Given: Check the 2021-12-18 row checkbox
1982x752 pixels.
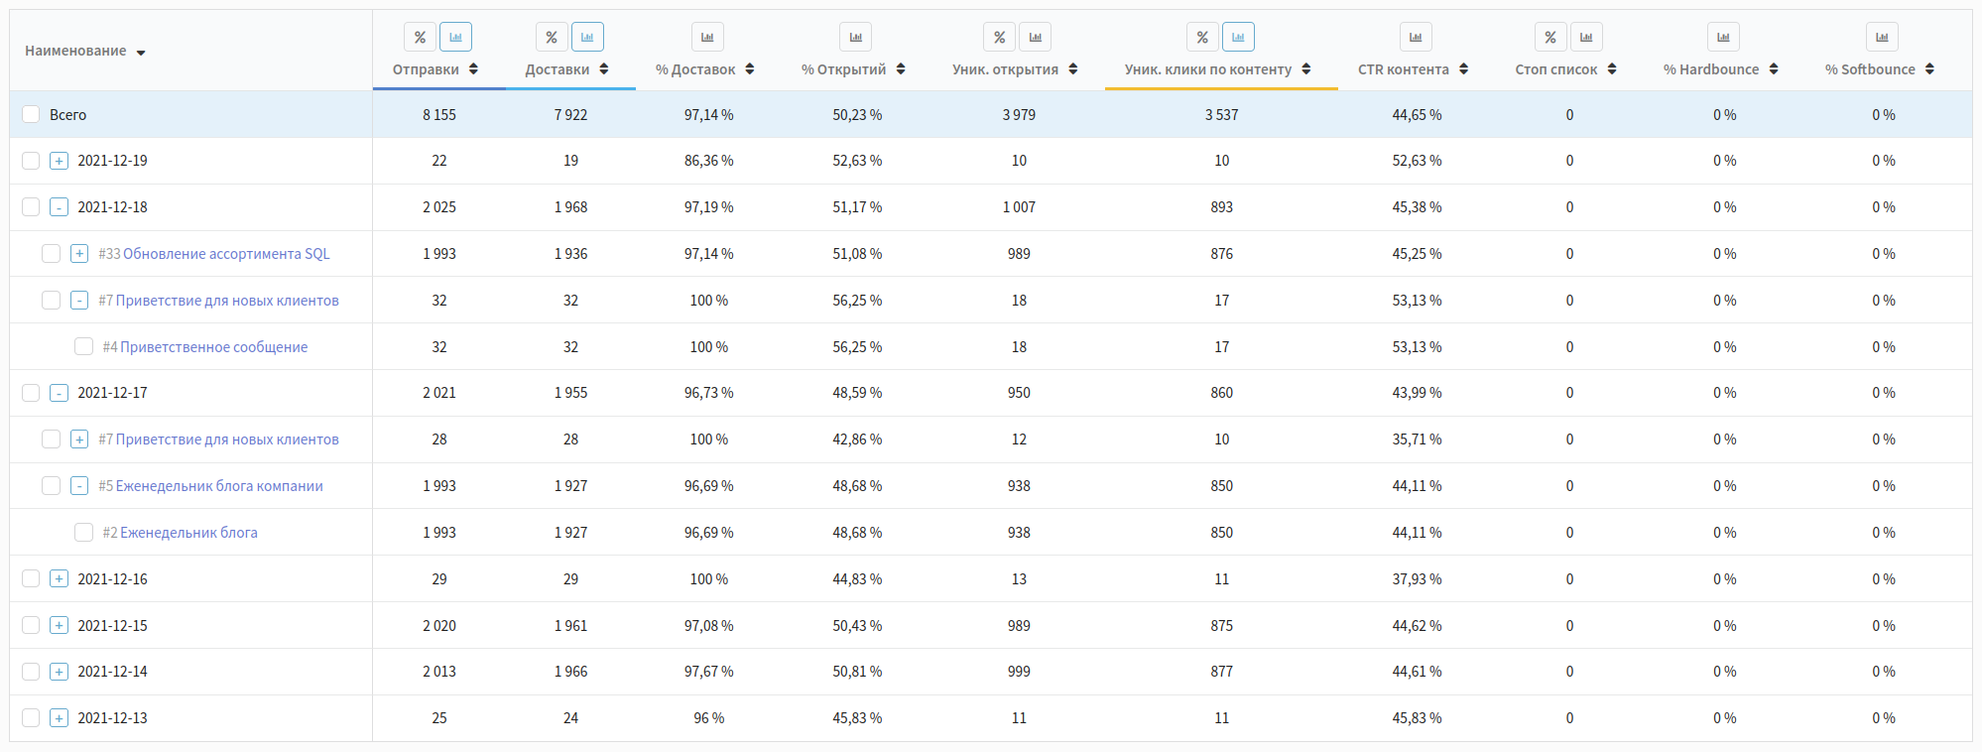Looking at the screenshot, I should [x=31, y=207].
